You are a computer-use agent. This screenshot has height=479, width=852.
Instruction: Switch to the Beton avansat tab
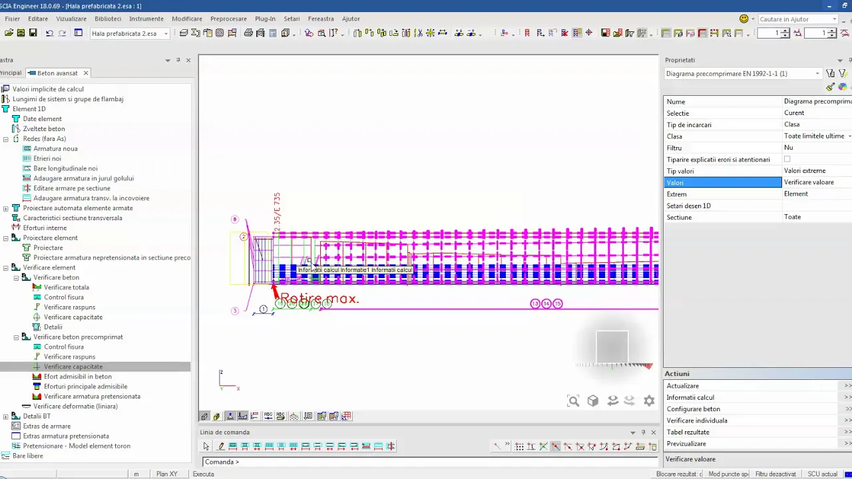pyautogui.click(x=57, y=73)
